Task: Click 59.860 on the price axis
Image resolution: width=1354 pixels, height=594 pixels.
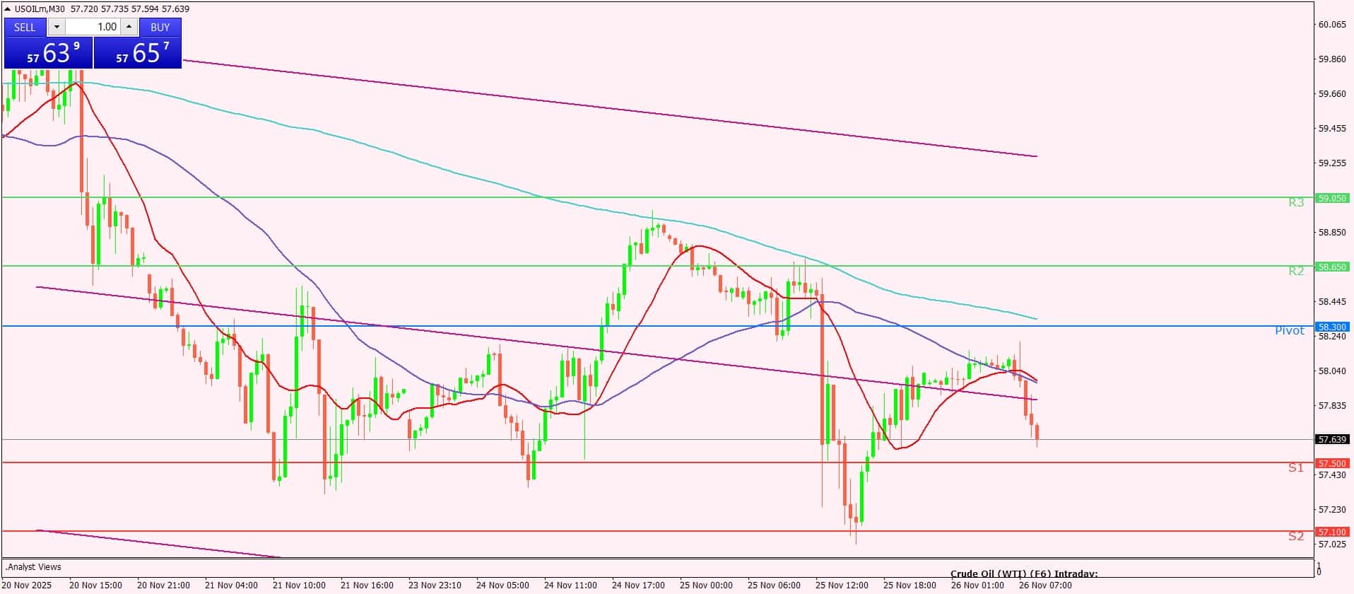Action: tap(1332, 59)
